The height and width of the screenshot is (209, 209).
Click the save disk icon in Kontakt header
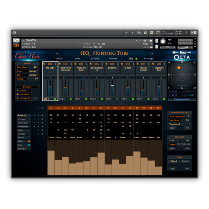coord(139,33)
